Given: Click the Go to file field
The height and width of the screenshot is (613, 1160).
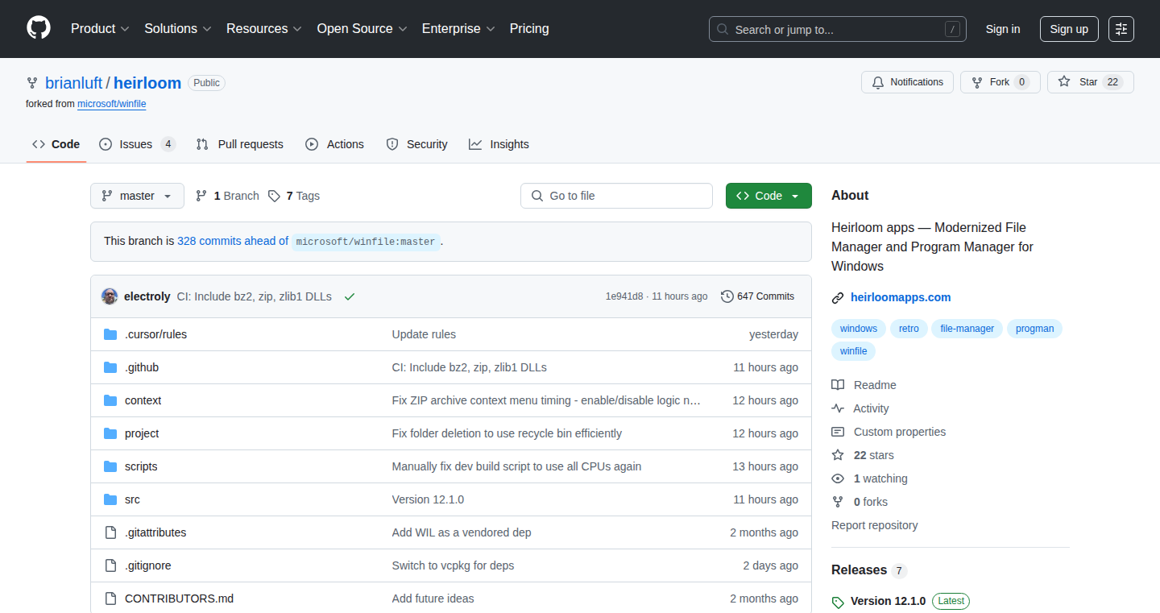Looking at the screenshot, I should click(x=616, y=196).
